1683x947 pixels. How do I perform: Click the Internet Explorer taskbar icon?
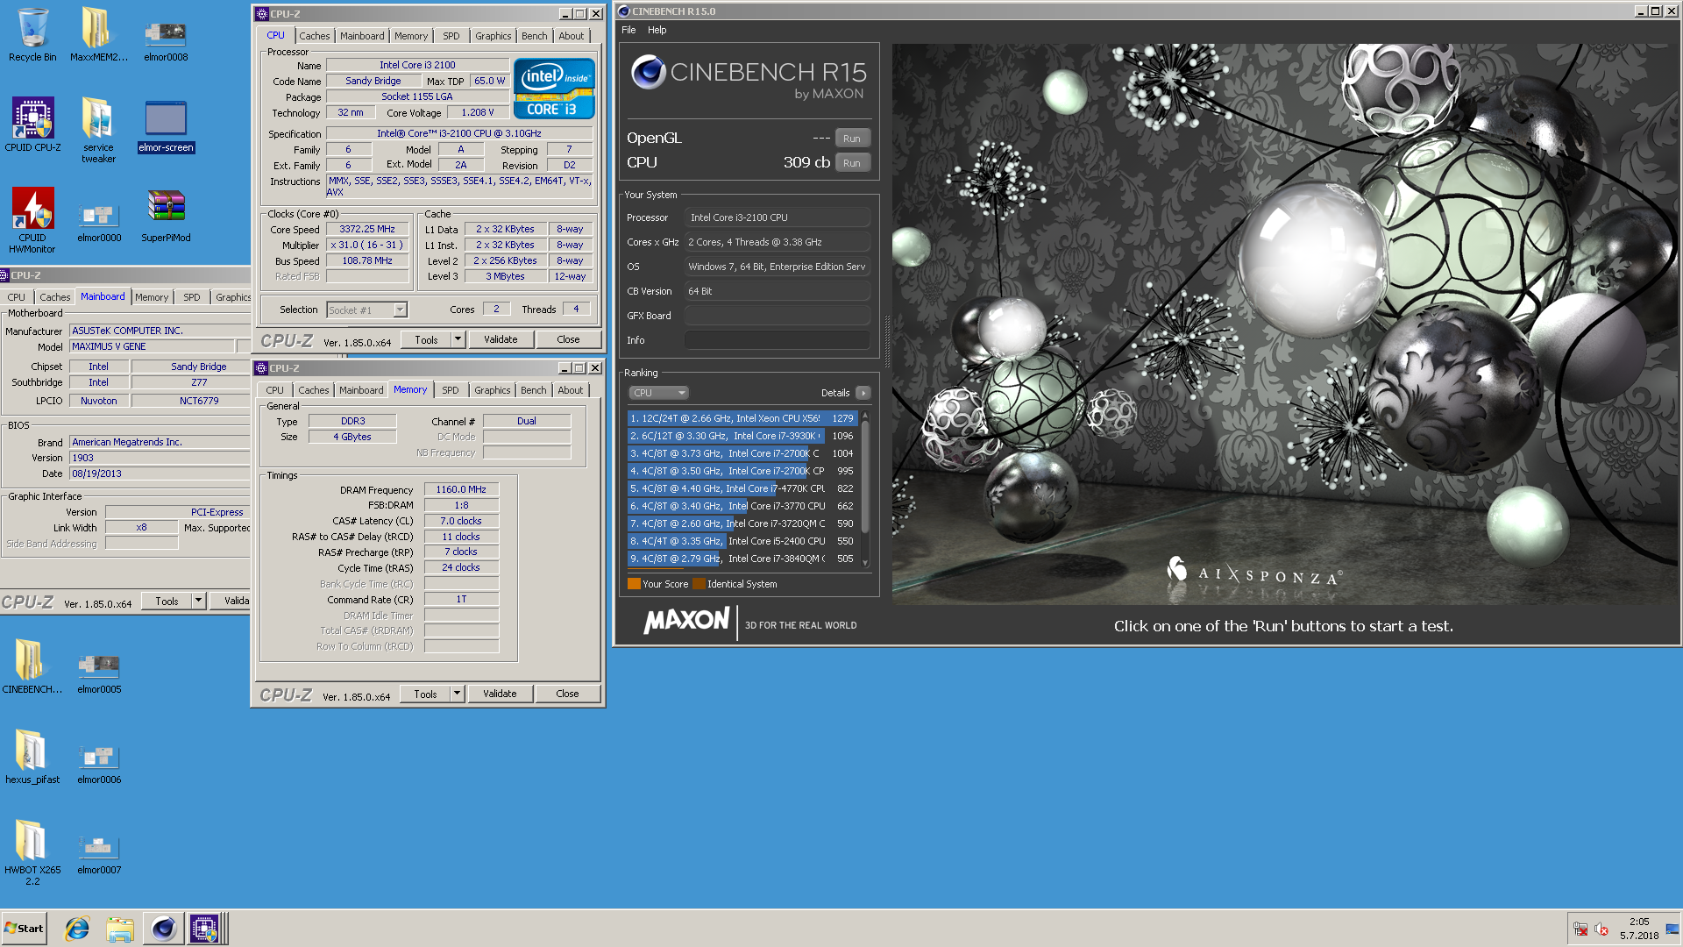(77, 929)
